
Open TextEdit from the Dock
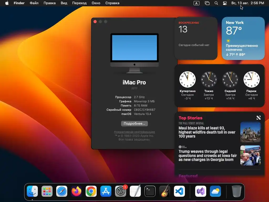tap(135, 191)
